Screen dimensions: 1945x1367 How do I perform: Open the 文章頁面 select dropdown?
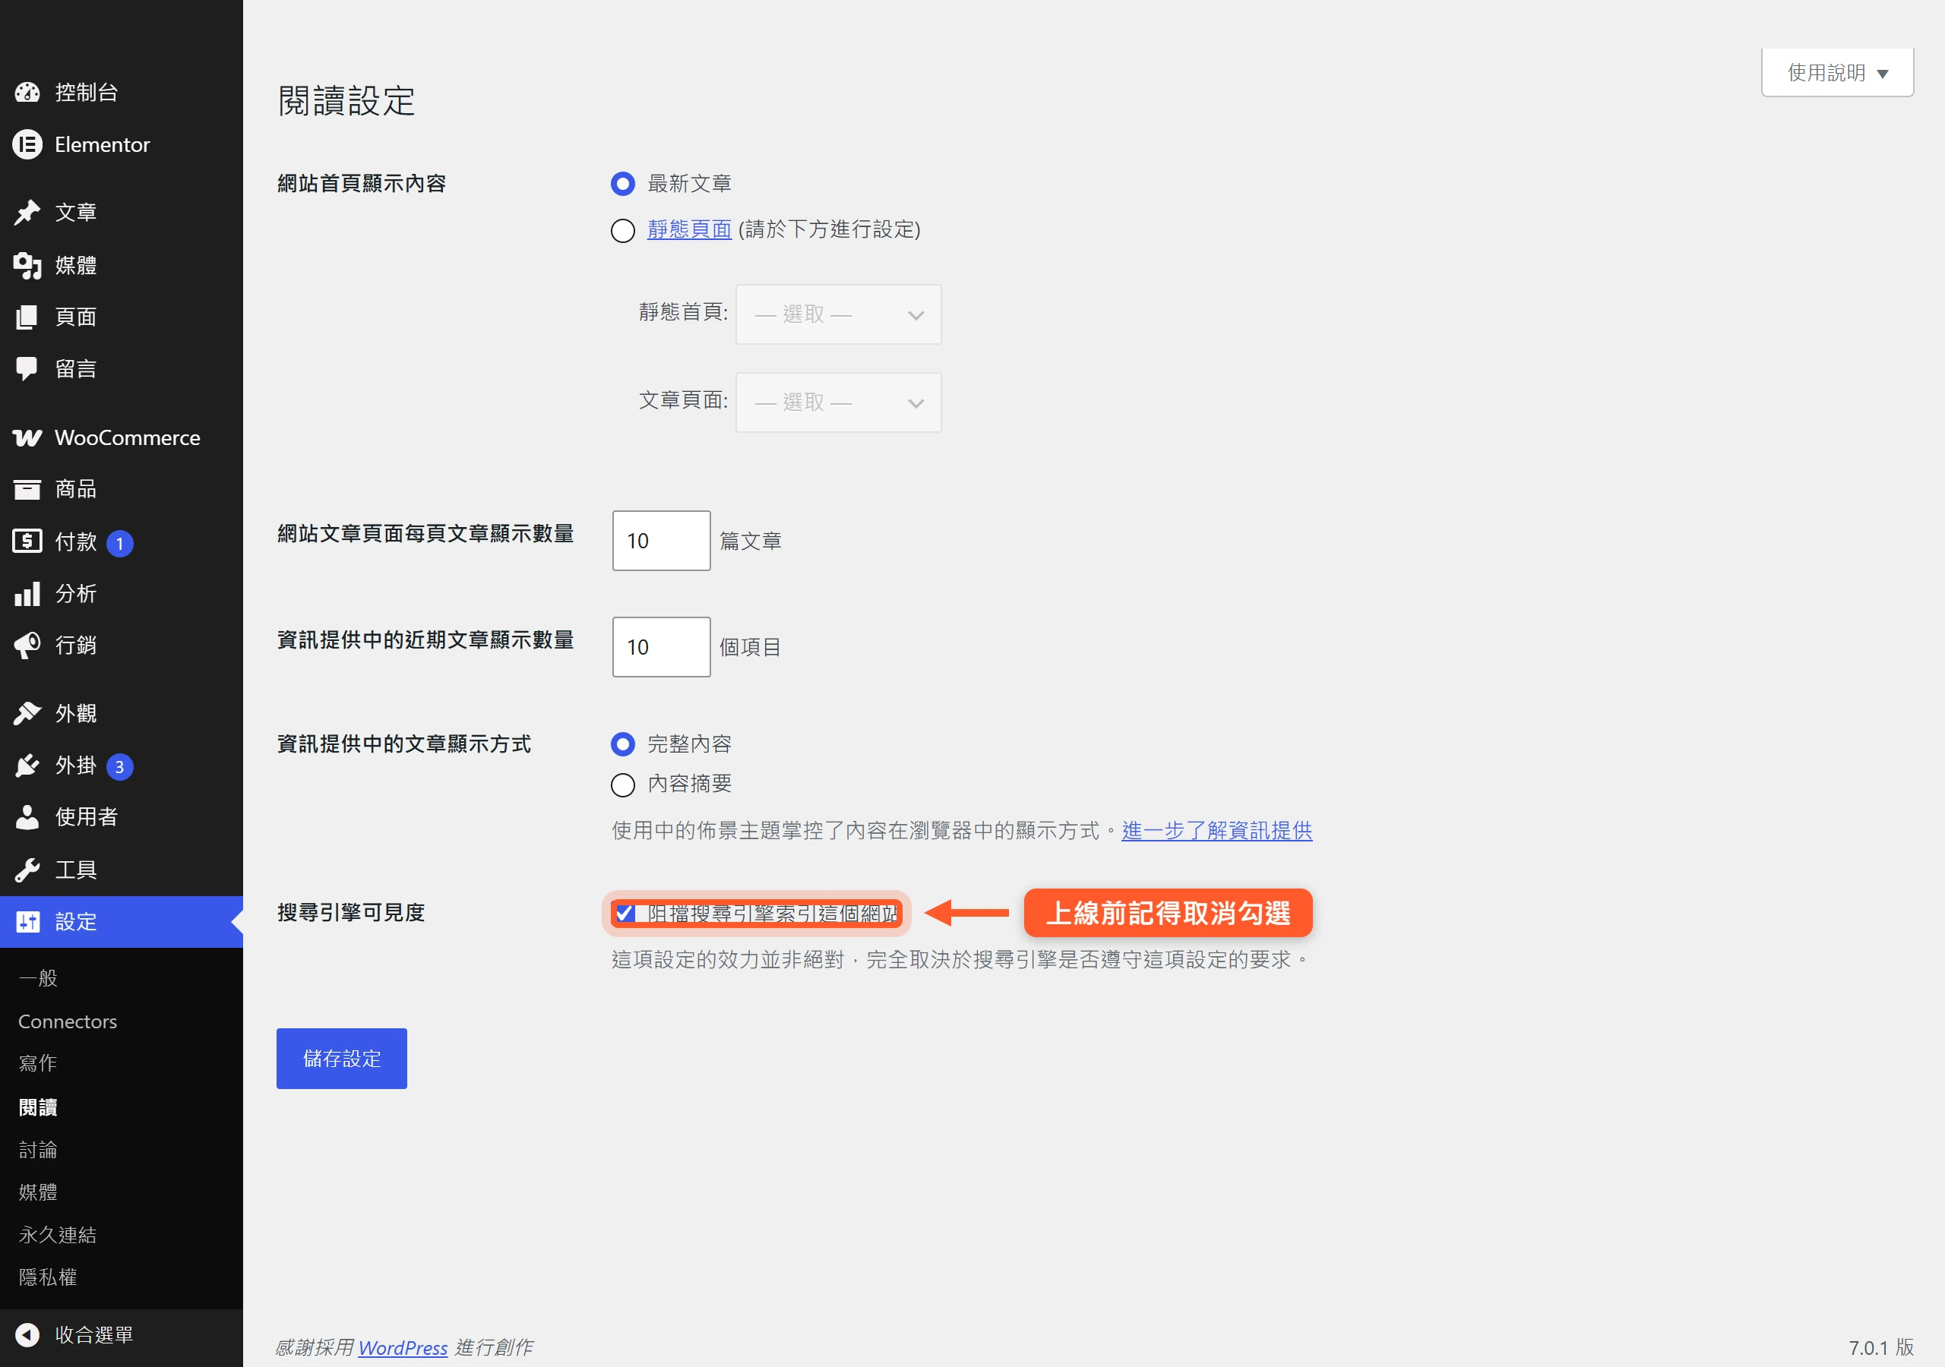[838, 403]
